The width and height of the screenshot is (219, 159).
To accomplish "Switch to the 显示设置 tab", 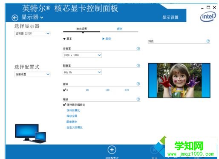I will [x=81, y=29].
